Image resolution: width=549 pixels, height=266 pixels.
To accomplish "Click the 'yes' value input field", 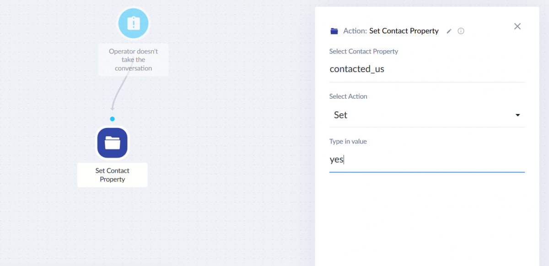I will pos(427,160).
